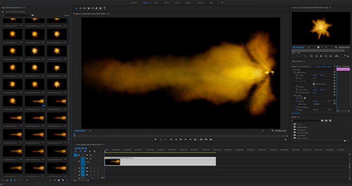Select the Slip tool
The height and width of the screenshot is (186, 352).
pyautogui.click(x=93, y=8)
